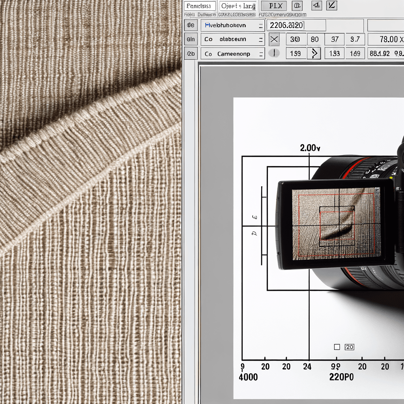
Task: Switch to the 'Fendsisi' tab
Action: (x=200, y=6)
